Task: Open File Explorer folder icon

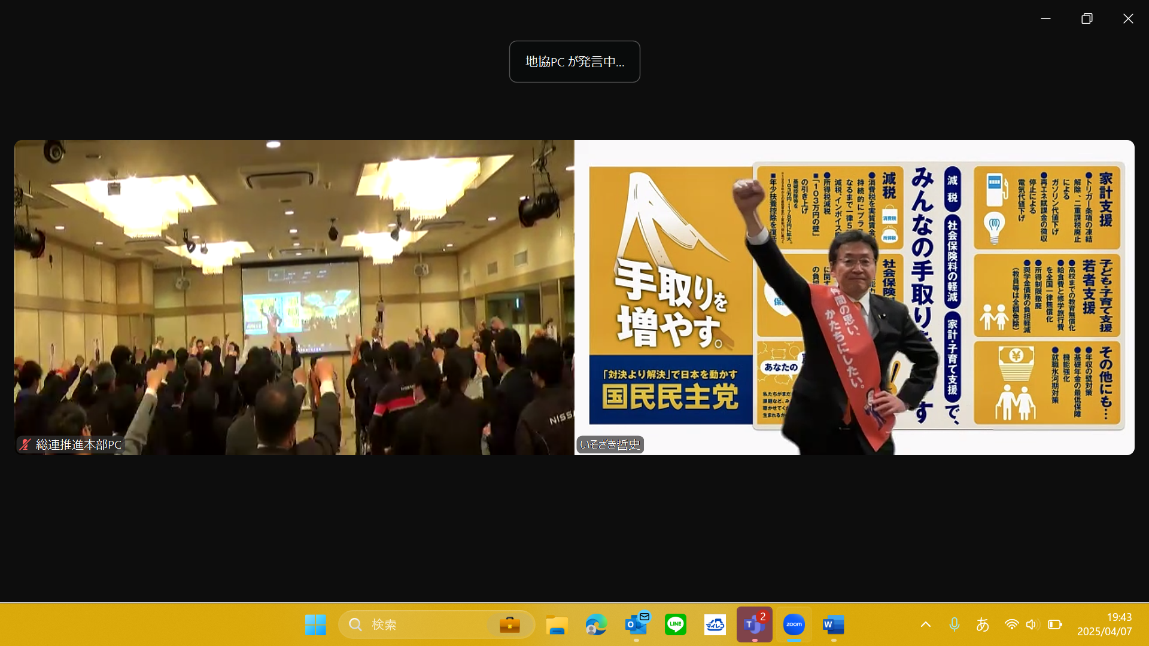Action: pyautogui.click(x=557, y=624)
